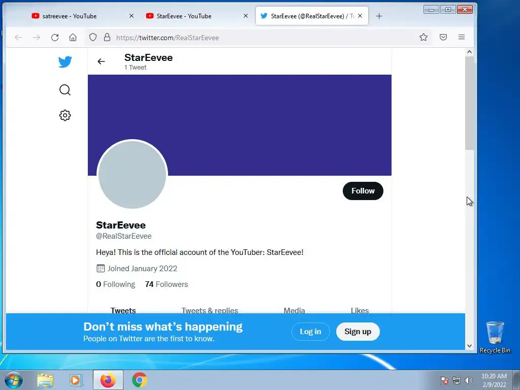This screenshot has width=520, height=390.
Task: View the 74 Followers list
Action: (167, 284)
